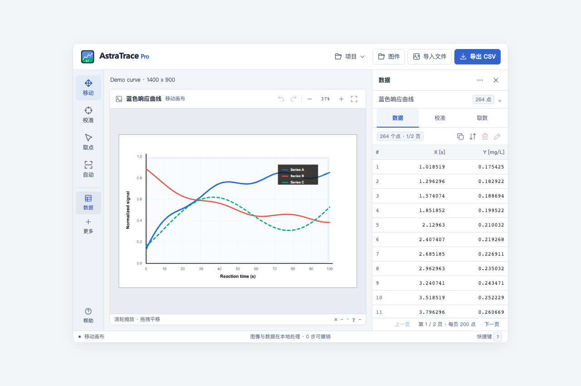Copy data points with the copy icon
Viewport: 581px width, 386px height.
click(x=460, y=136)
